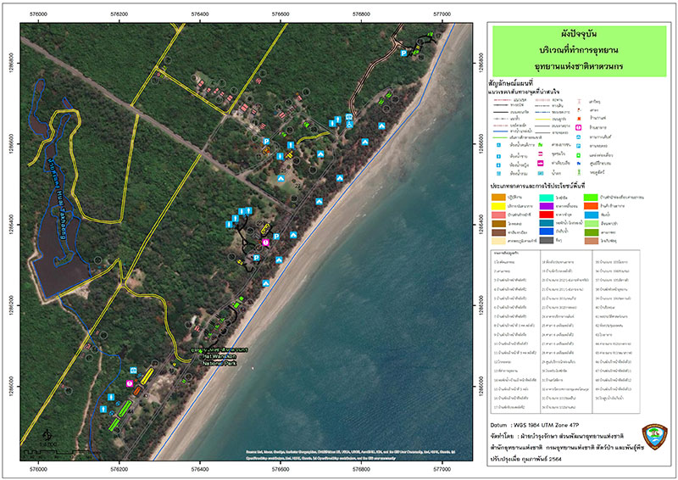Click the blue flag symbol in the legend
The image size is (678, 480).
pyautogui.click(x=579, y=163)
